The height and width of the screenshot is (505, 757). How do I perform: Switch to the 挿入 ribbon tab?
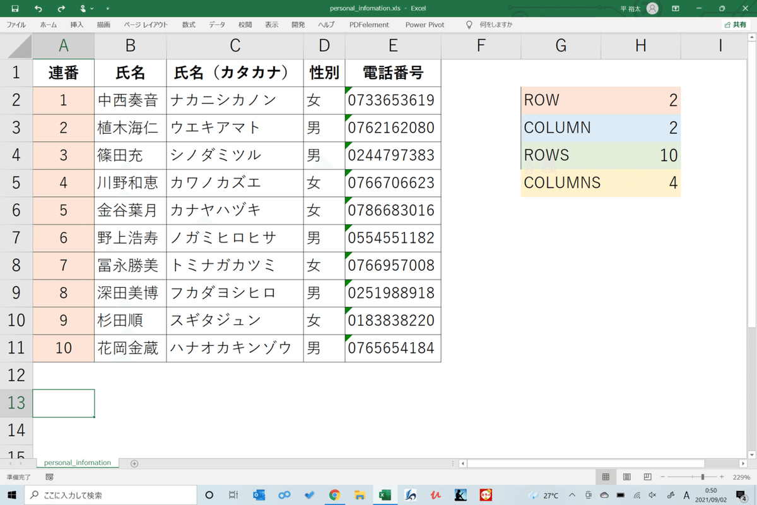pyautogui.click(x=77, y=25)
